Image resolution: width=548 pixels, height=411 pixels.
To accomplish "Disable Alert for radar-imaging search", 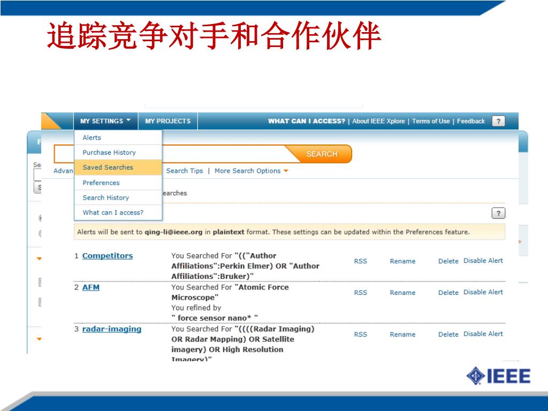I will pyautogui.click(x=483, y=334).
